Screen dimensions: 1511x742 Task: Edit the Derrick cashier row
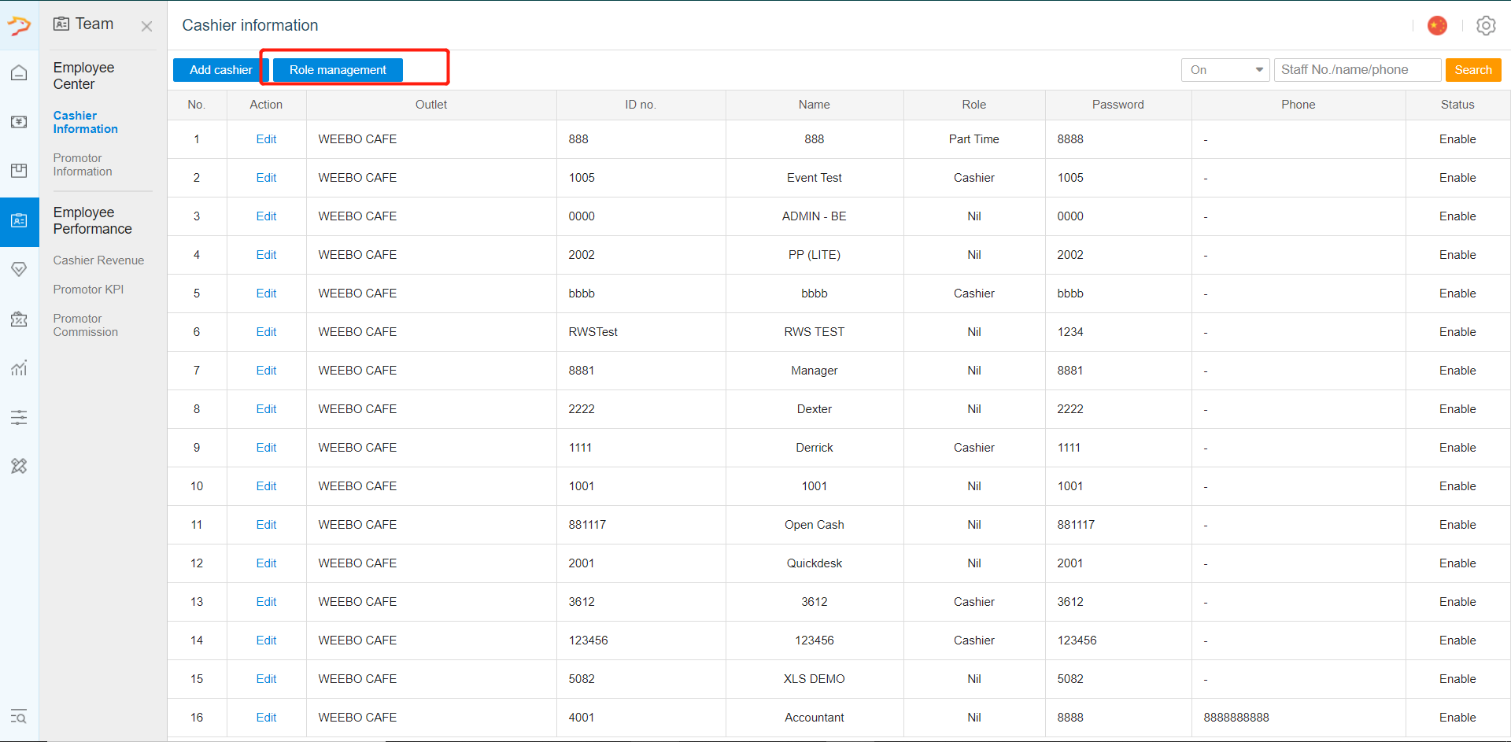tap(266, 448)
